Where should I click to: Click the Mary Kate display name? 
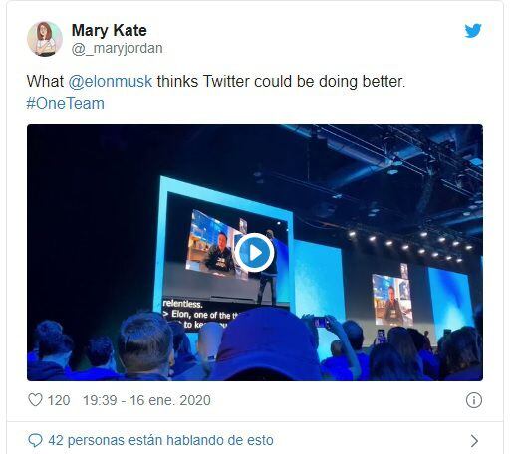click(x=110, y=30)
